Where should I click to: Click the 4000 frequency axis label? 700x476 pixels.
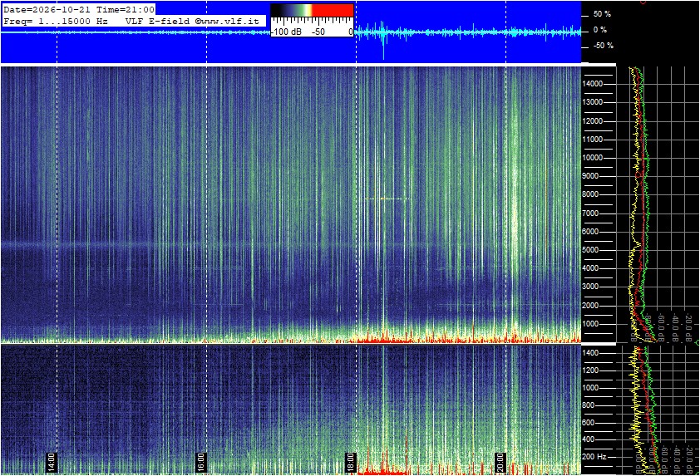click(590, 268)
